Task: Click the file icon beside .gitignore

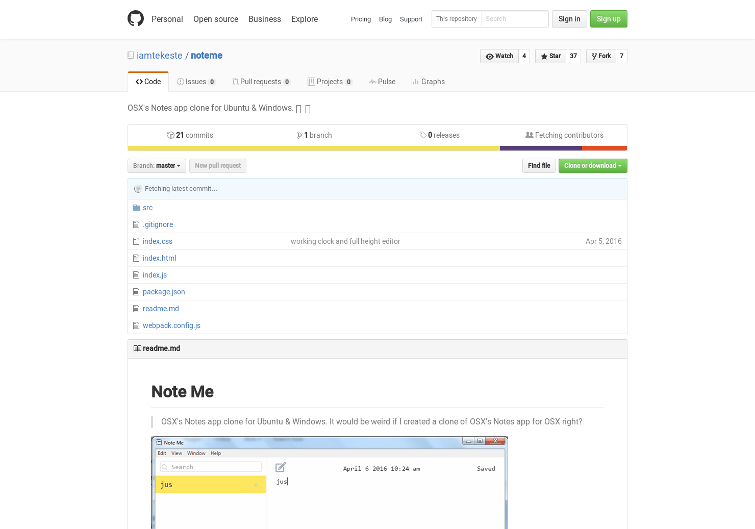Action: [136, 224]
